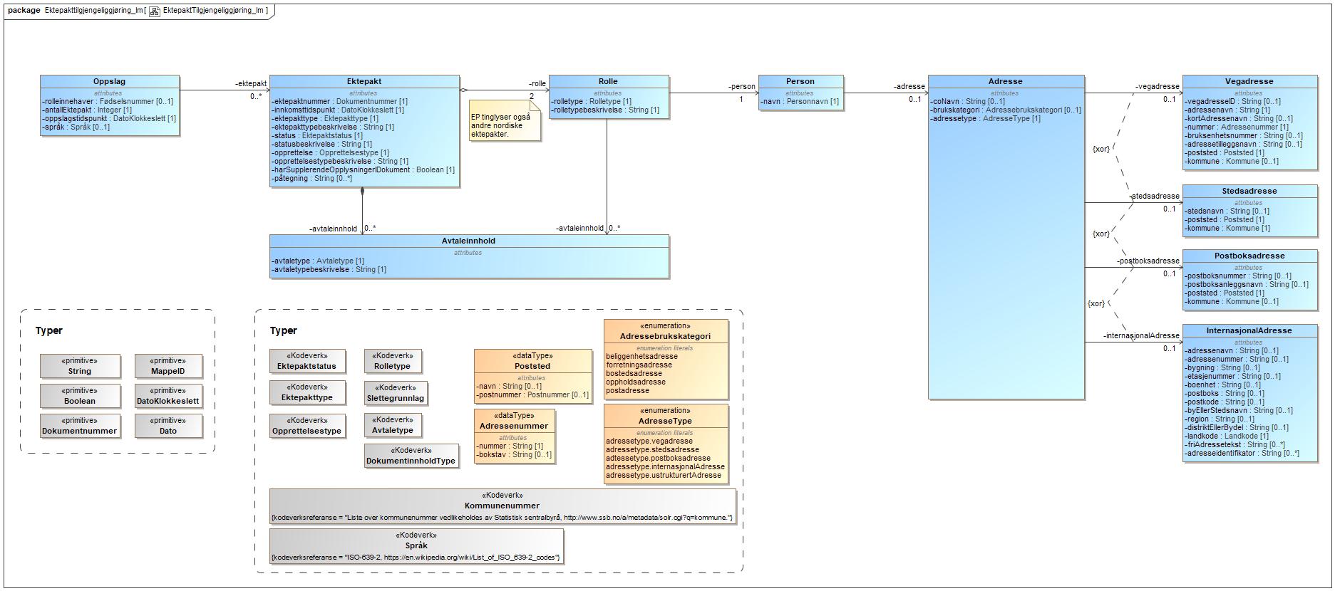Select the Ektepaktstatus Kodeverk box

(307, 361)
